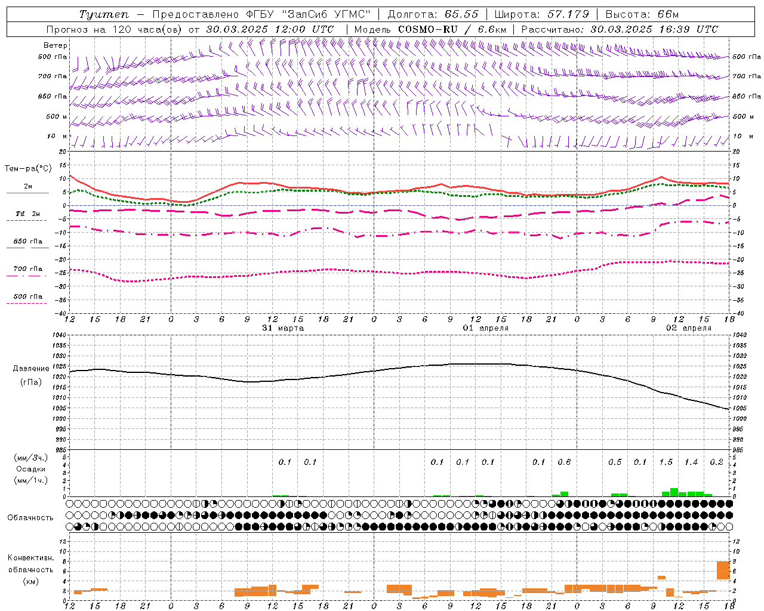Image resolution: width=764 pixels, height=611 pixels.
Task: Click the 'Осадки' precipitation label
Action: pos(31,469)
